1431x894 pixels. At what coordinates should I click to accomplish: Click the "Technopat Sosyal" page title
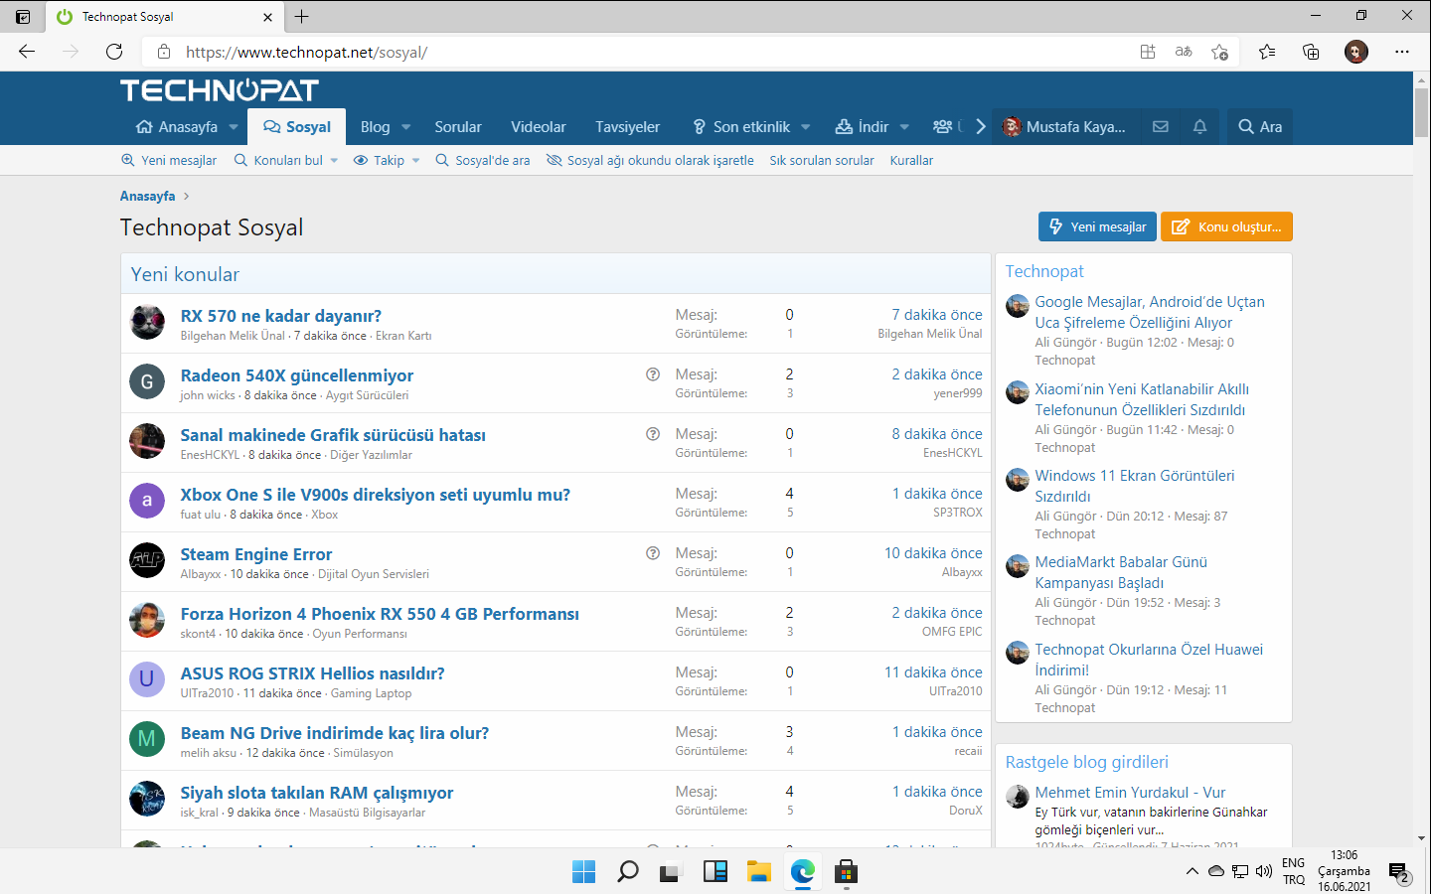212,227
